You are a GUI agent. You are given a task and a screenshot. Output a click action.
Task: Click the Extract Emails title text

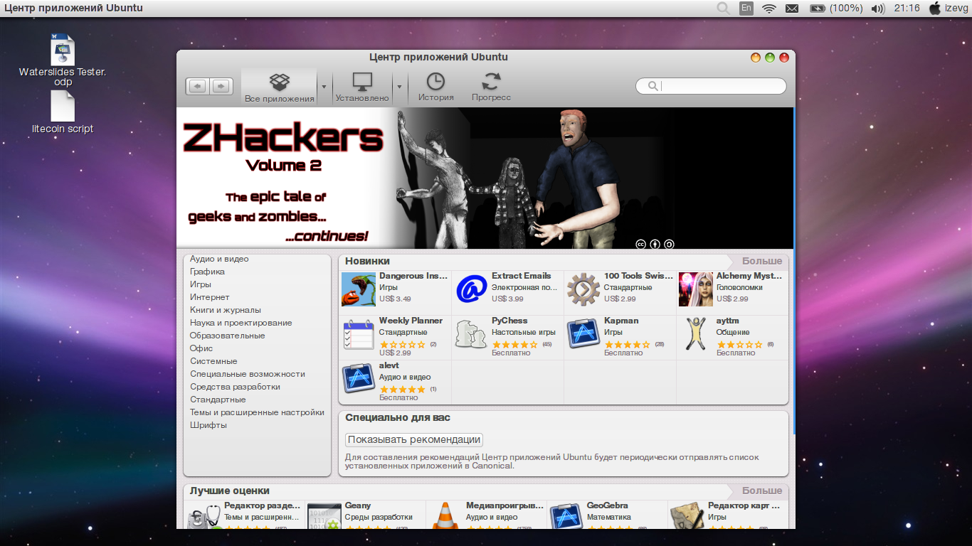[x=521, y=276]
